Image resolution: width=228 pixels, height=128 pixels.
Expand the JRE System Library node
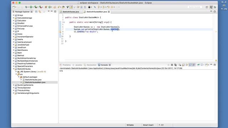(16, 72)
